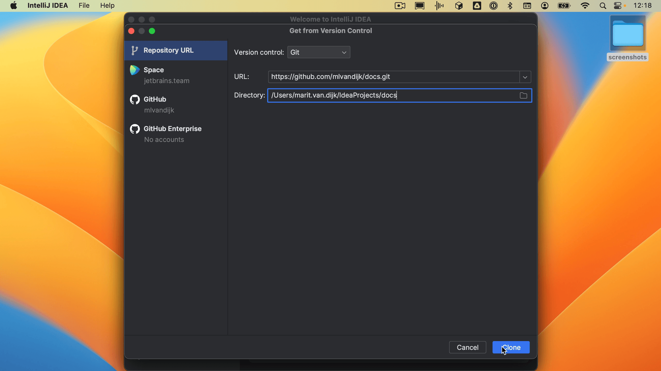Image resolution: width=661 pixels, height=371 pixels.
Task: Click the mlvandijk GitHub account label
Action: 159,110
